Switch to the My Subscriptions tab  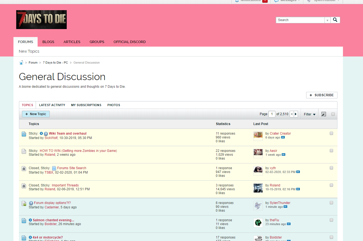pos(86,105)
